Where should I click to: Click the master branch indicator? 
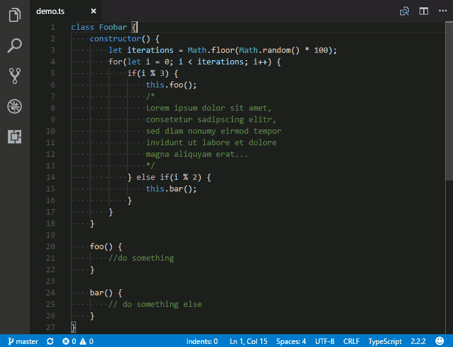pos(23,342)
